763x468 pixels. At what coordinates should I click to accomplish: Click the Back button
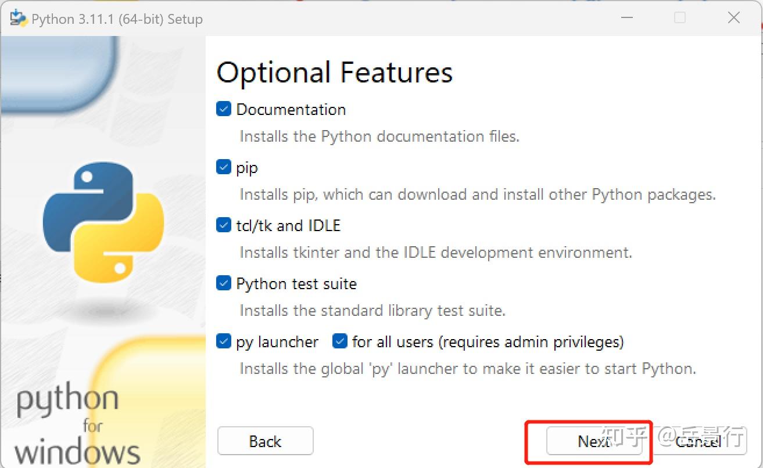[265, 441]
